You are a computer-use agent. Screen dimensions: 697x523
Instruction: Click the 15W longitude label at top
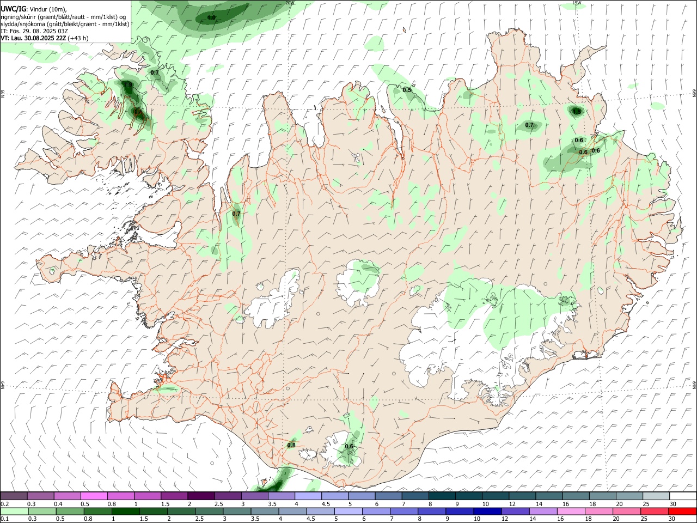pos(577,3)
